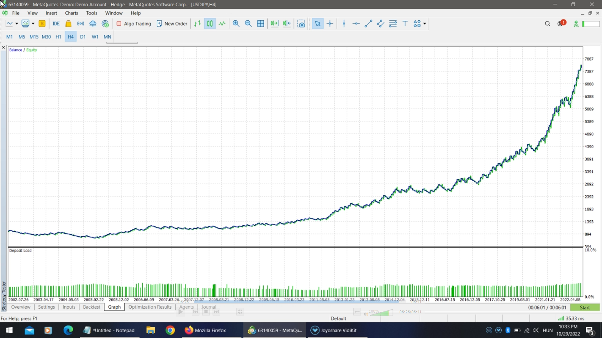Take a screenshot with camera icon
Viewport: 602px width, 338px height.
pyautogui.click(x=301, y=23)
